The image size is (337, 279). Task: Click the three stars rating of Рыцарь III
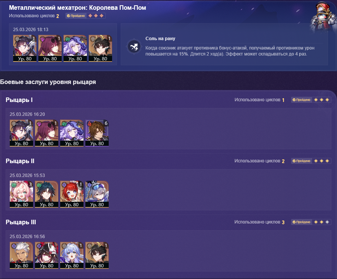pyautogui.click(x=322, y=222)
